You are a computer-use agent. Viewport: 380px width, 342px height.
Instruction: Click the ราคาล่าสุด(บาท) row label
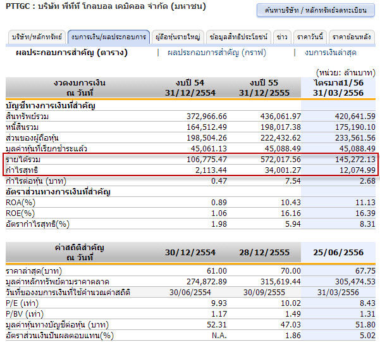(34, 271)
